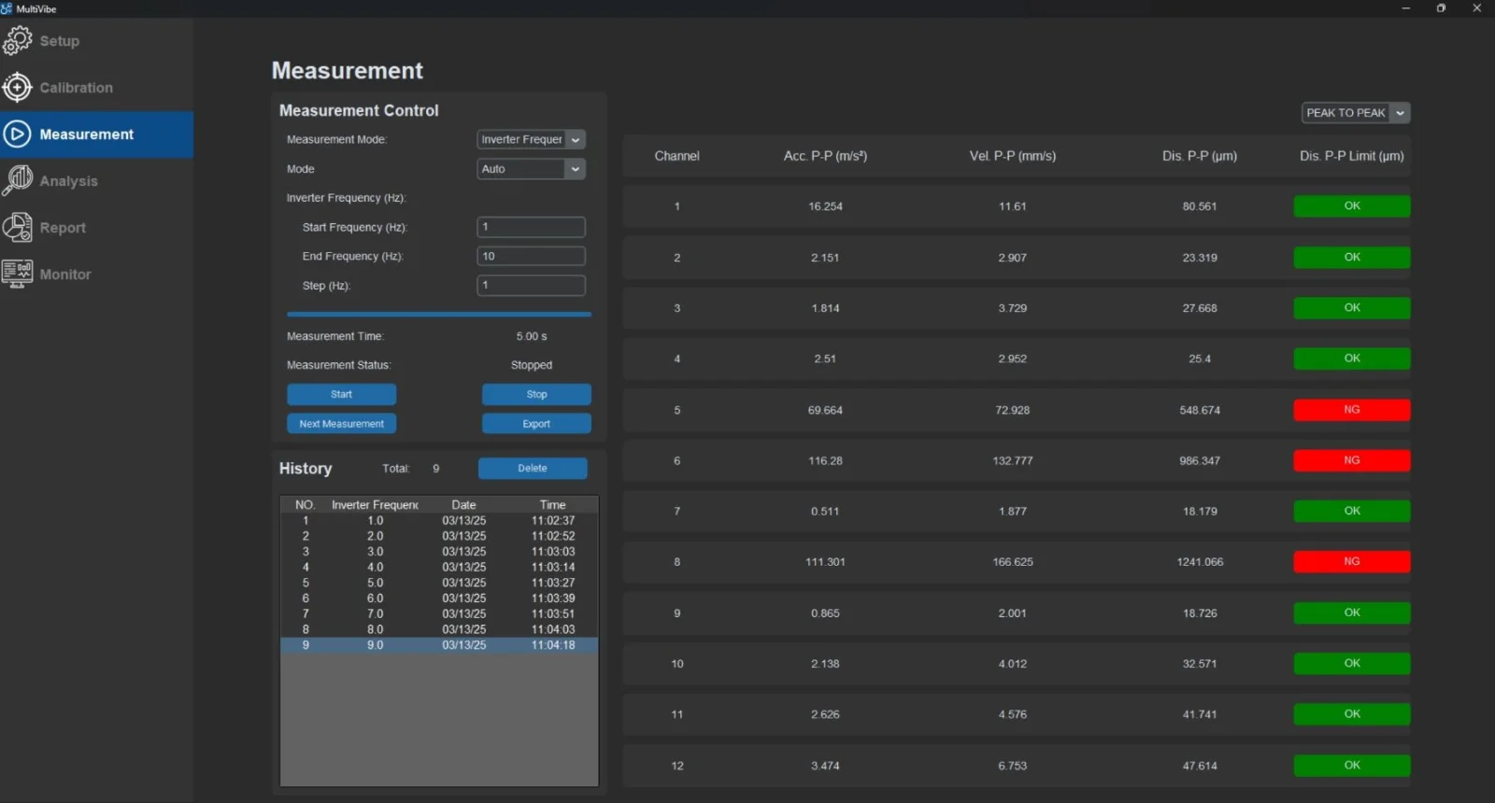Viewport: 1495px width, 803px height.
Task: Click the Calibration target icon
Action: click(x=17, y=87)
